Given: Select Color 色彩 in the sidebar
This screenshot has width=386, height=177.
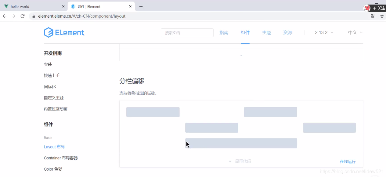Looking at the screenshot, I should pos(53,169).
